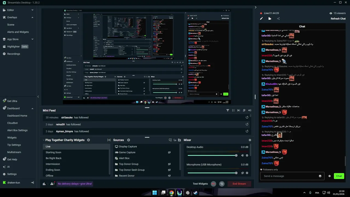The width and height of the screenshot is (350, 197).
Task: Open Studio Mode icon in Sources header
Action: click(x=170, y=140)
